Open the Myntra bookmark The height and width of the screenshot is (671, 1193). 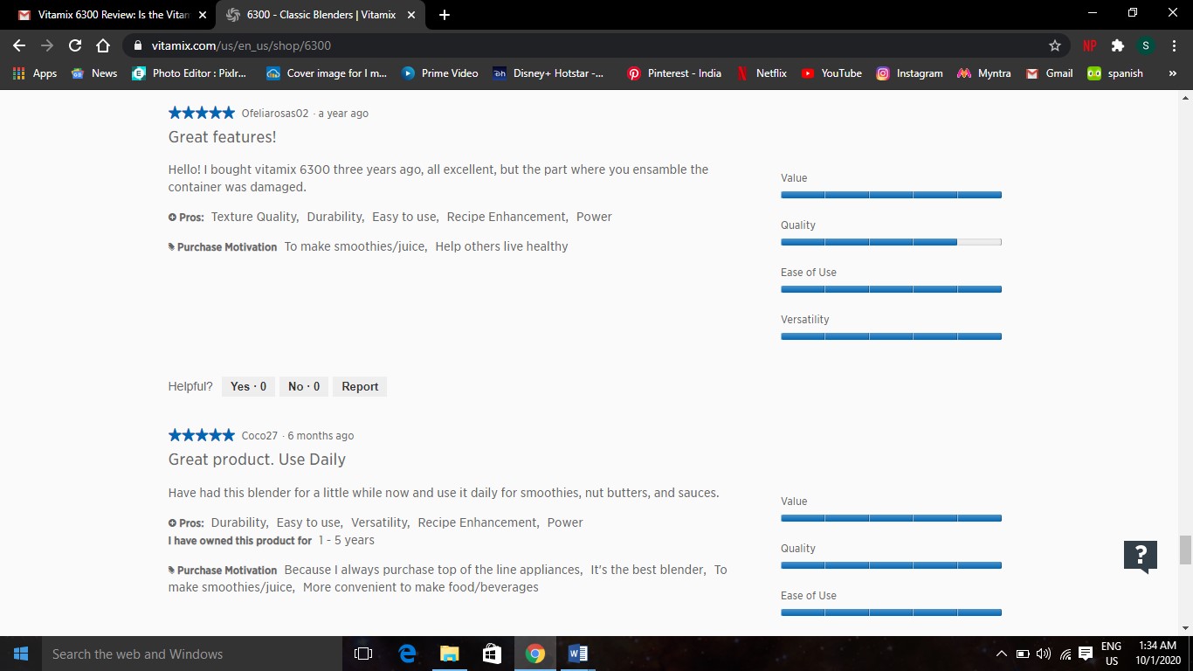pos(983,73)
